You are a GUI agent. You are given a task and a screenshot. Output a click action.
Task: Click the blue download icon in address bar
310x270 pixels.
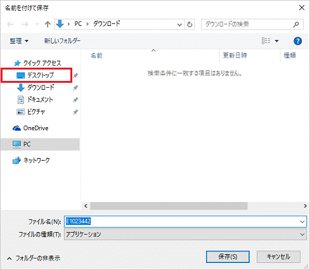[x=60, y=24]
